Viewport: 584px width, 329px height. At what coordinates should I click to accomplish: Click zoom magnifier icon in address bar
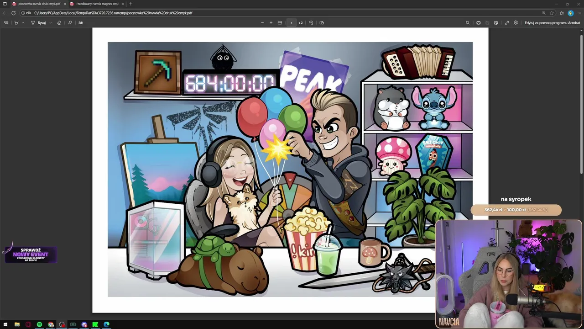click(x=543, y=13)
